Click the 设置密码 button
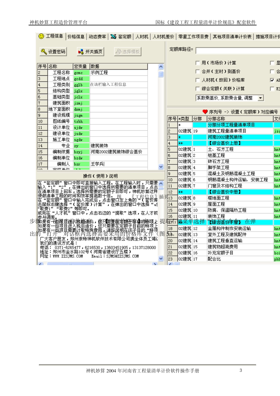Viewport: 280px width, 396px height. click(x=53, y=52)
